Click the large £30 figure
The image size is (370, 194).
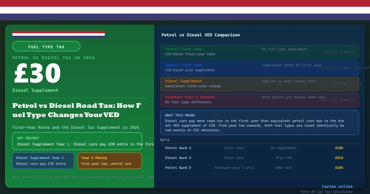tap(37, 74)
